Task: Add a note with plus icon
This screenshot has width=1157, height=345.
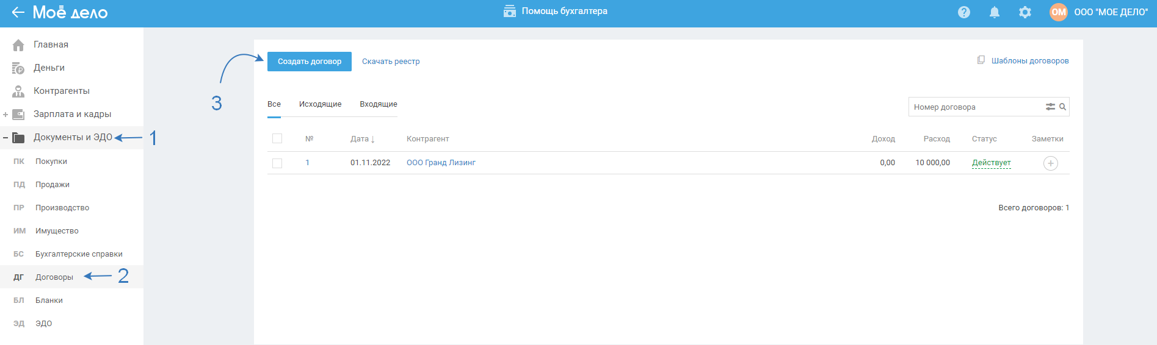Action: click(x=1050, y=163)
